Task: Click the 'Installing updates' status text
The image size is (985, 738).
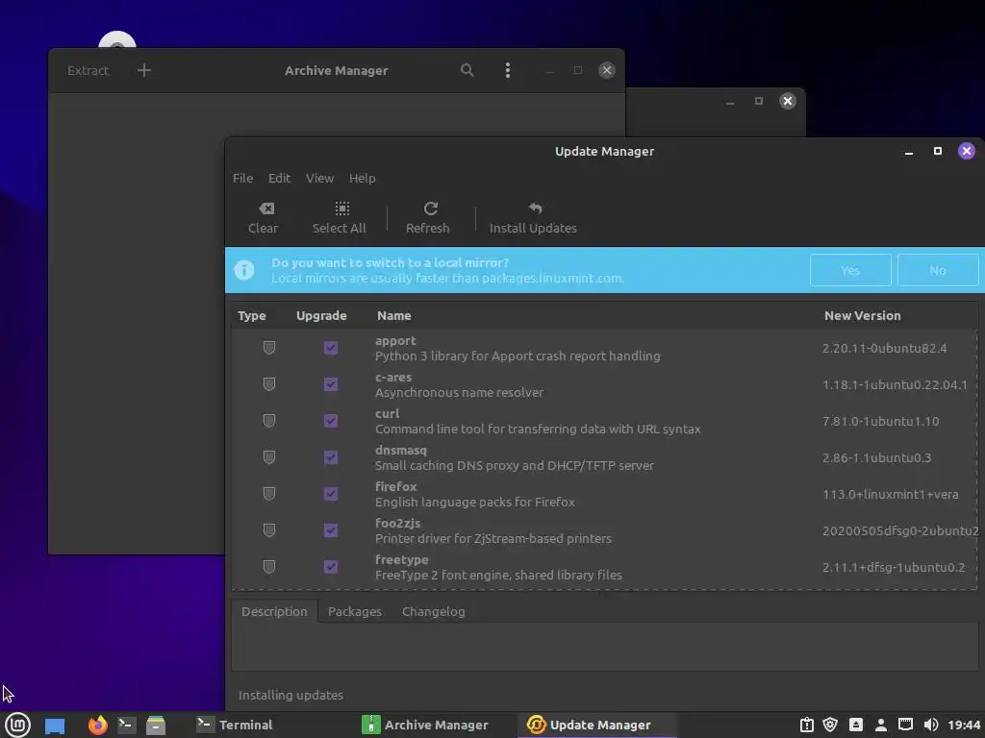Action: click(290, 695)
